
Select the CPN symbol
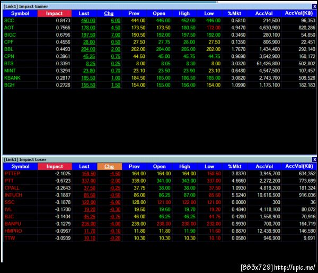pos(9,56)
